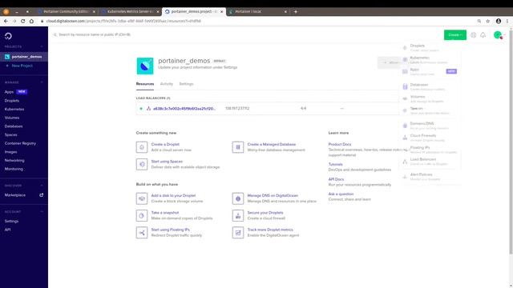
Task: Open the account avatar menu
Action: click(498, 35)
